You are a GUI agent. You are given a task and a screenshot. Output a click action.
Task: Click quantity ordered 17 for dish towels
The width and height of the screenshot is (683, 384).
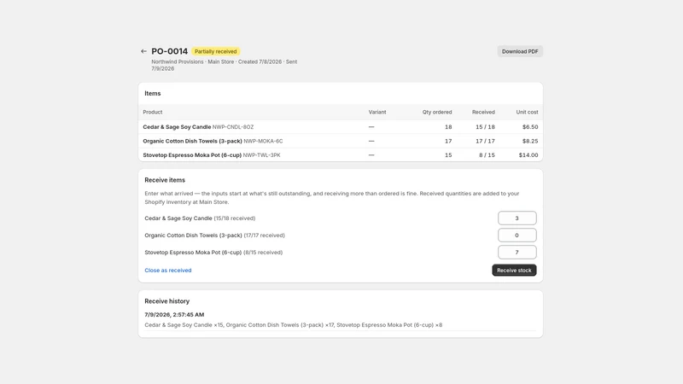pos(448,141)
